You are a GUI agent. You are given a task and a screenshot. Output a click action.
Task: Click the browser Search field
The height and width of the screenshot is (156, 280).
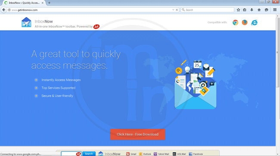tap(207, 10)
